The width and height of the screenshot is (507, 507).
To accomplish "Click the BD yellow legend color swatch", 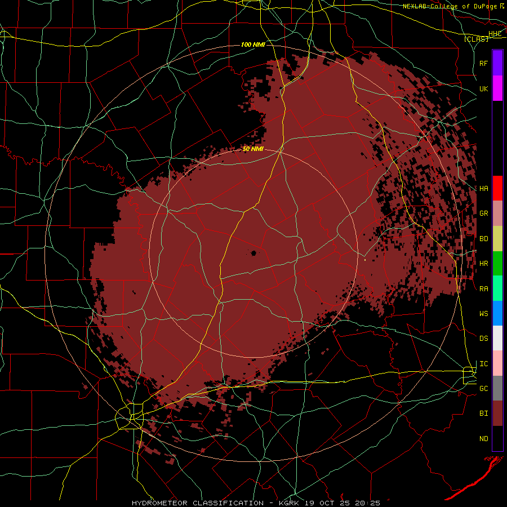I will pyautogui.click(x=497, y=239).
